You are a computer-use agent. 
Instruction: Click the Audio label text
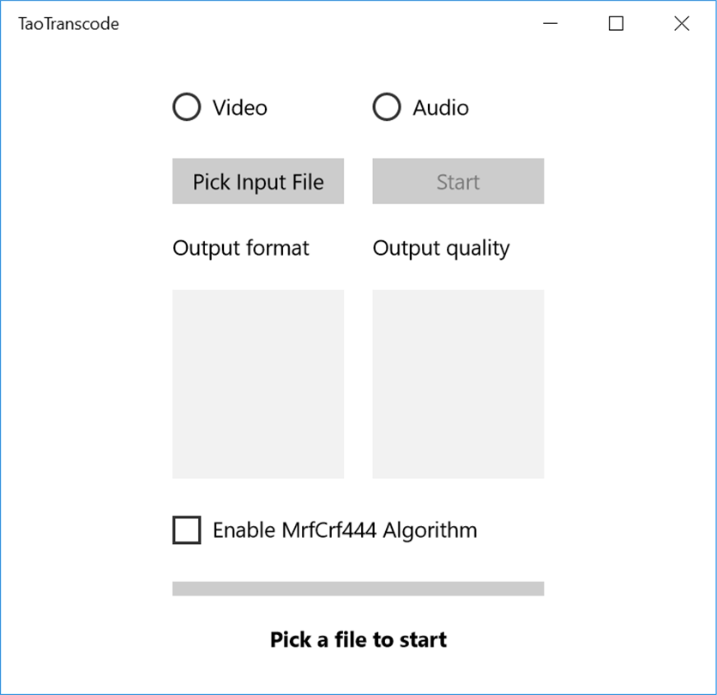441,108
